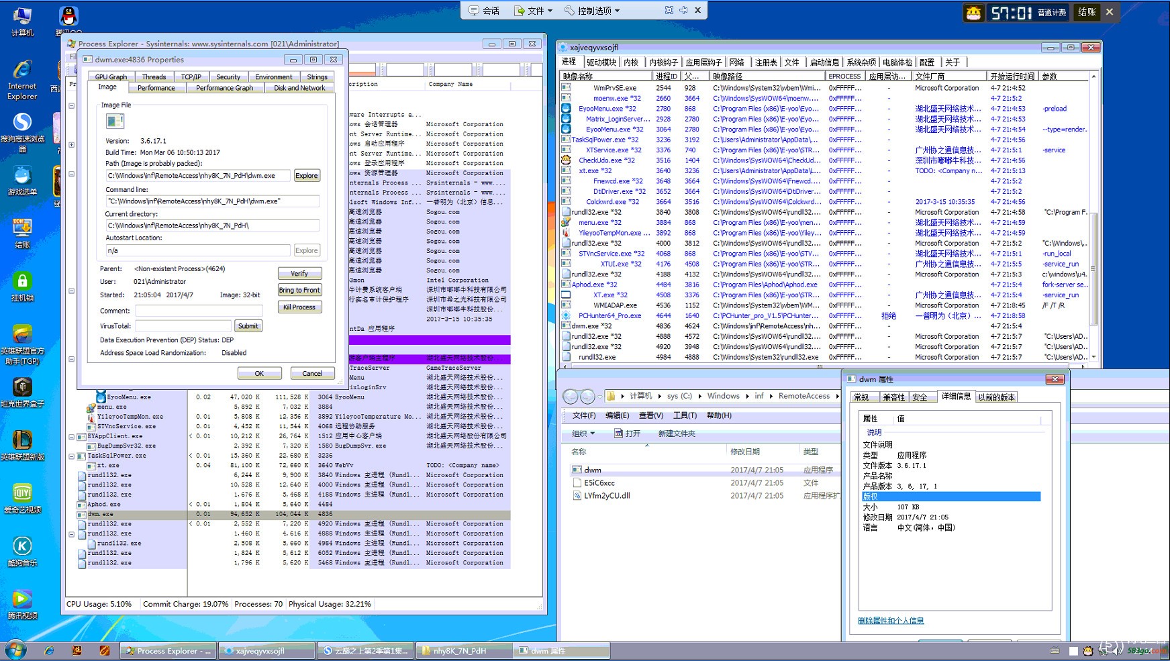Image resolution: width=1170 pixels, height=661 pixels.
Task: Switch to 驱动模块 tab in PCHunter
Action: [x=601, y=62]
